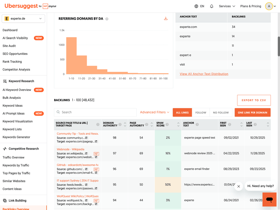Click the globe language icon
The width and height of the screenshot is (280, 210).
(196, 6)
